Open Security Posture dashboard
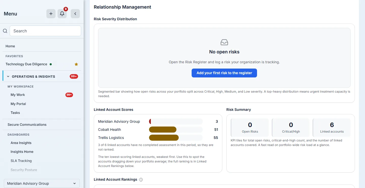365x188 pixels. tap(24, 170)
